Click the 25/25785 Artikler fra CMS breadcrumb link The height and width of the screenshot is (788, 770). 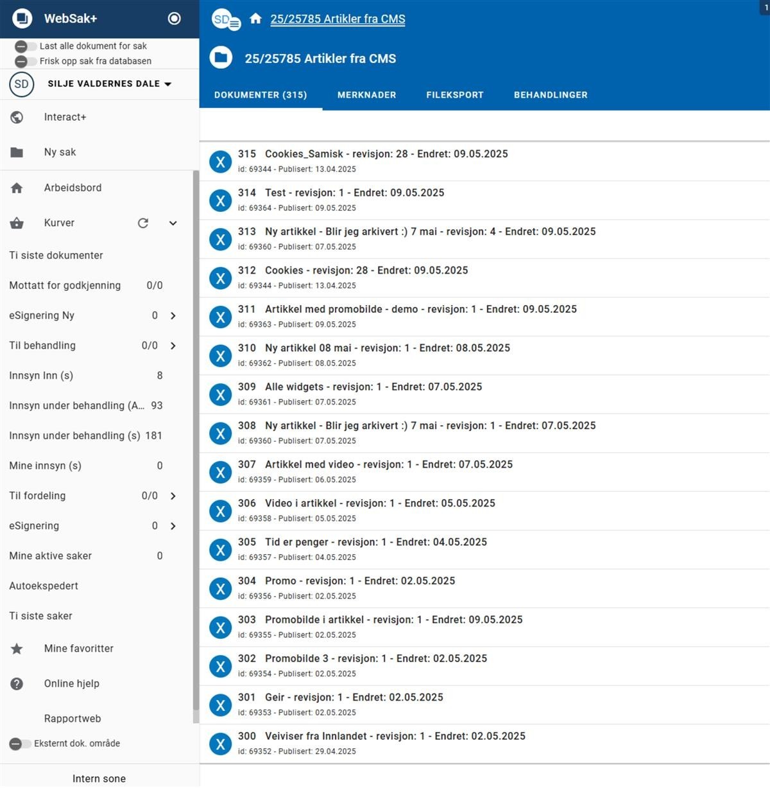click(338, 19)
